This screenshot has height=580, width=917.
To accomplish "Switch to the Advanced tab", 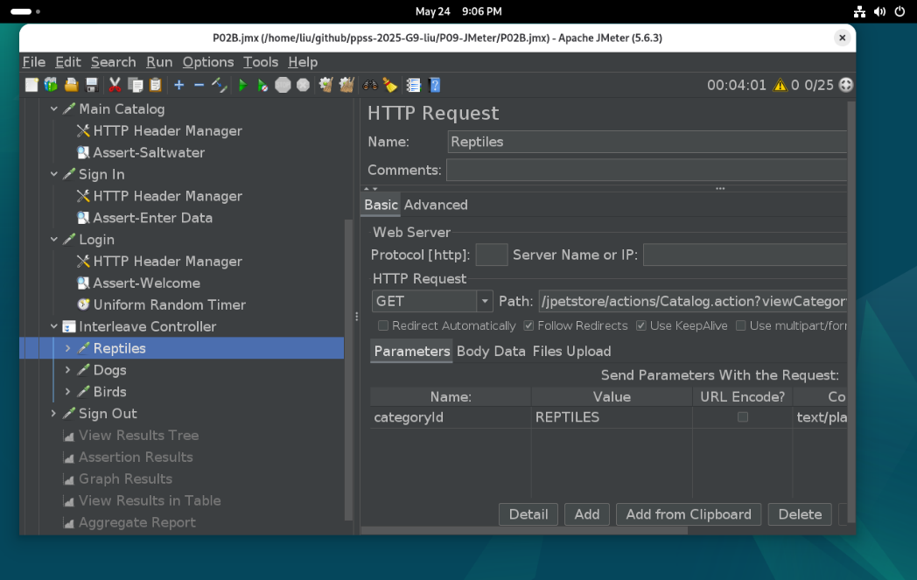I will coord(436,205).
